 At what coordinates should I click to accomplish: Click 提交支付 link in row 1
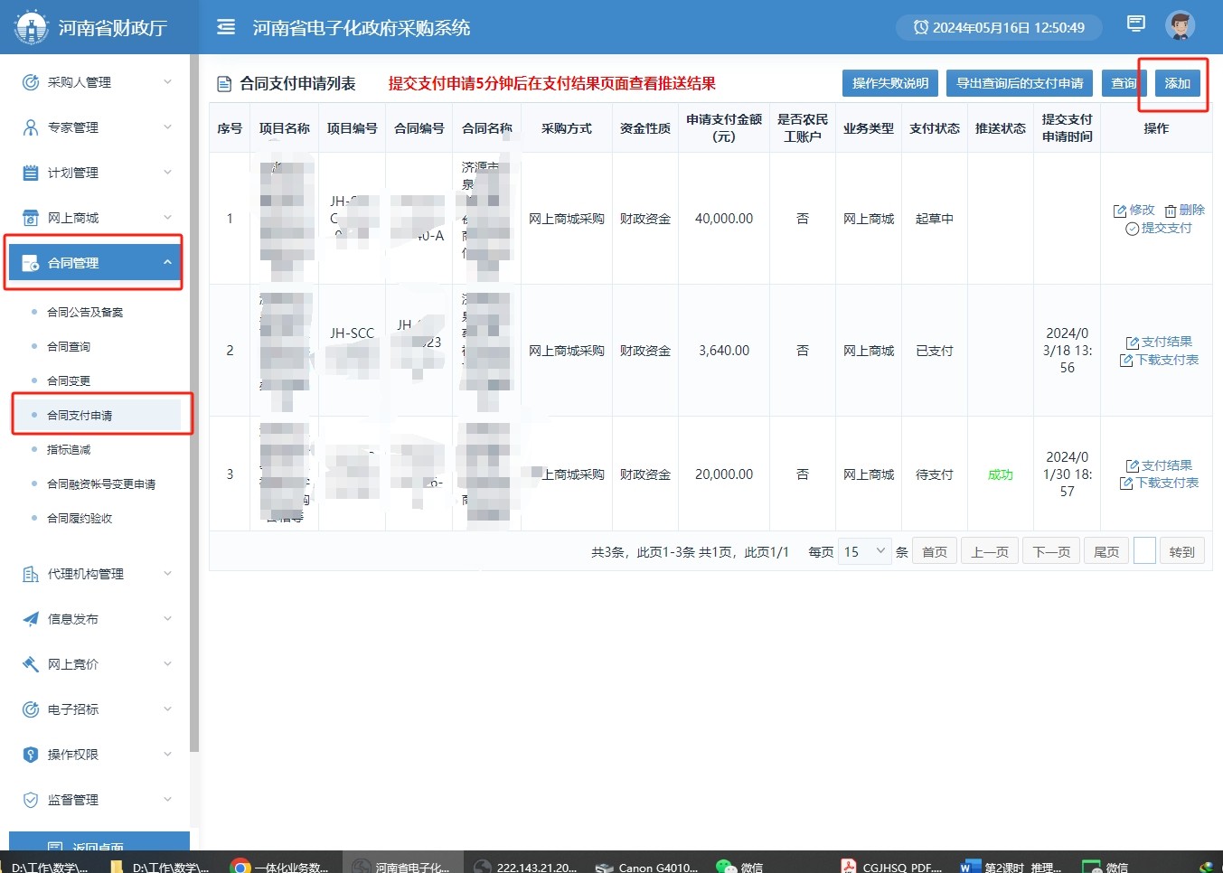pos(1159,228)
